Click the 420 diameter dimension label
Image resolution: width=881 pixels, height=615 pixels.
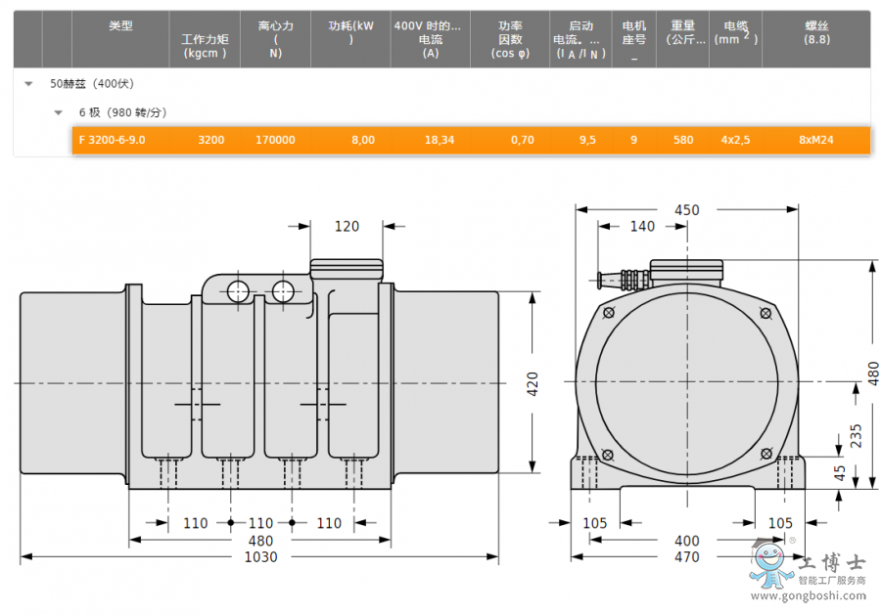tap(533, 384)
